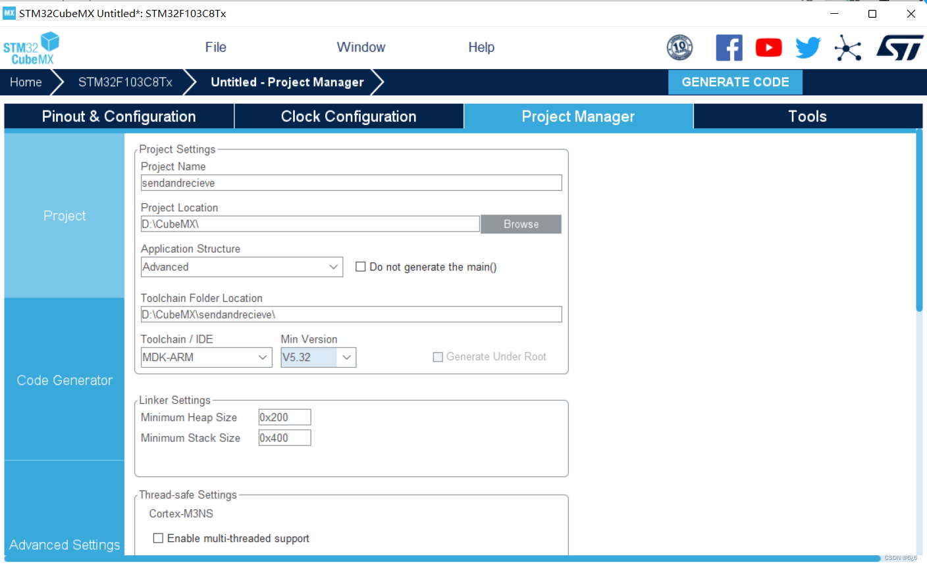927x567 pixels.
Task: Enable multi-threaded support checkbox
Action: [158, 538]
